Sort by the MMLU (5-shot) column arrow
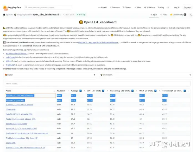The width and height of the screenshot is (195, 152). [x=159, y=91]
